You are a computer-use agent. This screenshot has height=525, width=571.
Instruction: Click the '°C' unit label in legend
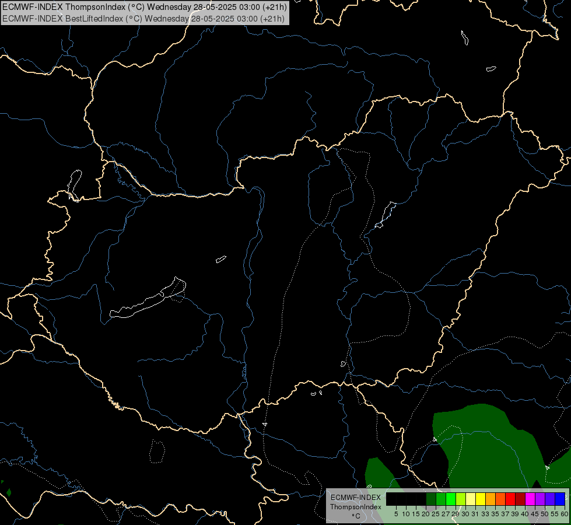coord(356,516)
